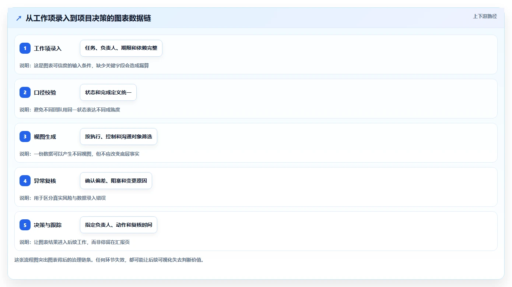The width and height of the screenshot is (512, 287).
Task: Select the 异常复核 step title
Action: (x=45, y=181)
